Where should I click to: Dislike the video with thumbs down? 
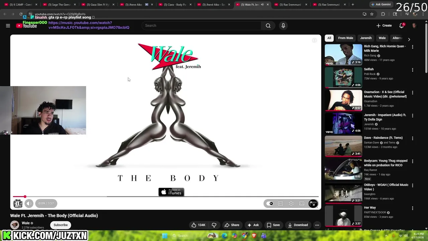(x=214, y=225)
